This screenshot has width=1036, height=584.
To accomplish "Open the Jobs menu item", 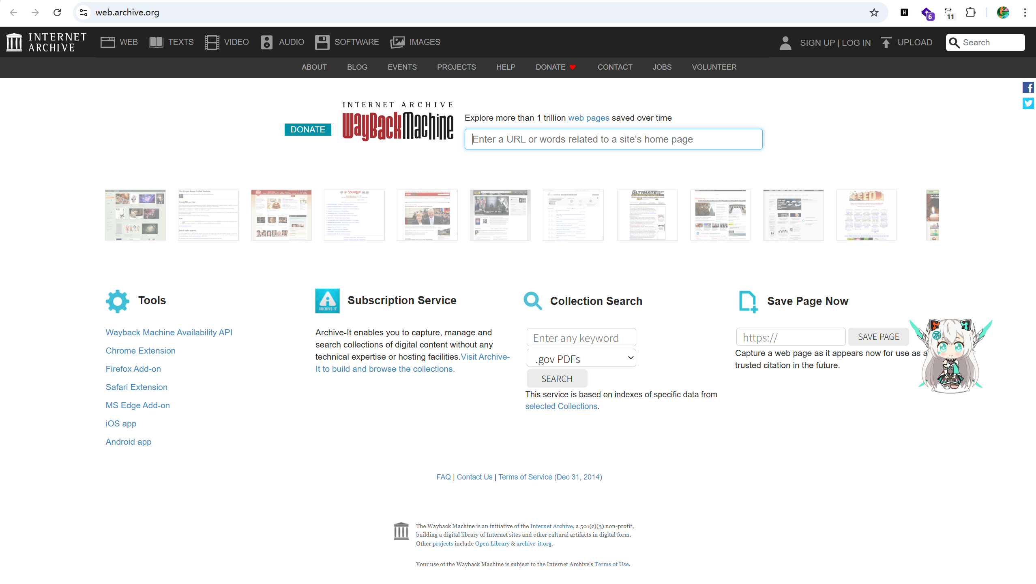I will 662,67.
